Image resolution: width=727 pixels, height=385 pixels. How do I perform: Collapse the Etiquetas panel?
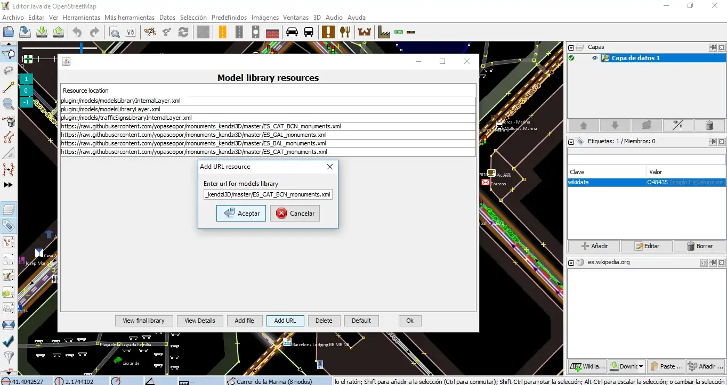(571, 142)
